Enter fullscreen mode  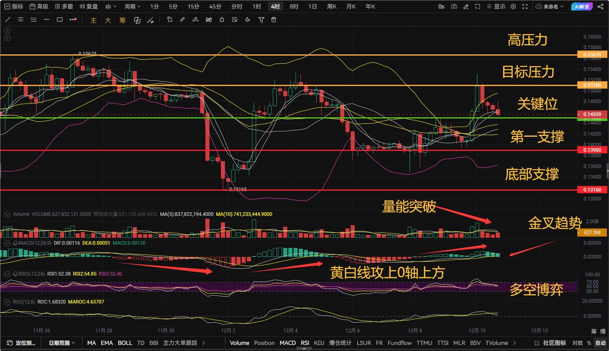(525, 6)
